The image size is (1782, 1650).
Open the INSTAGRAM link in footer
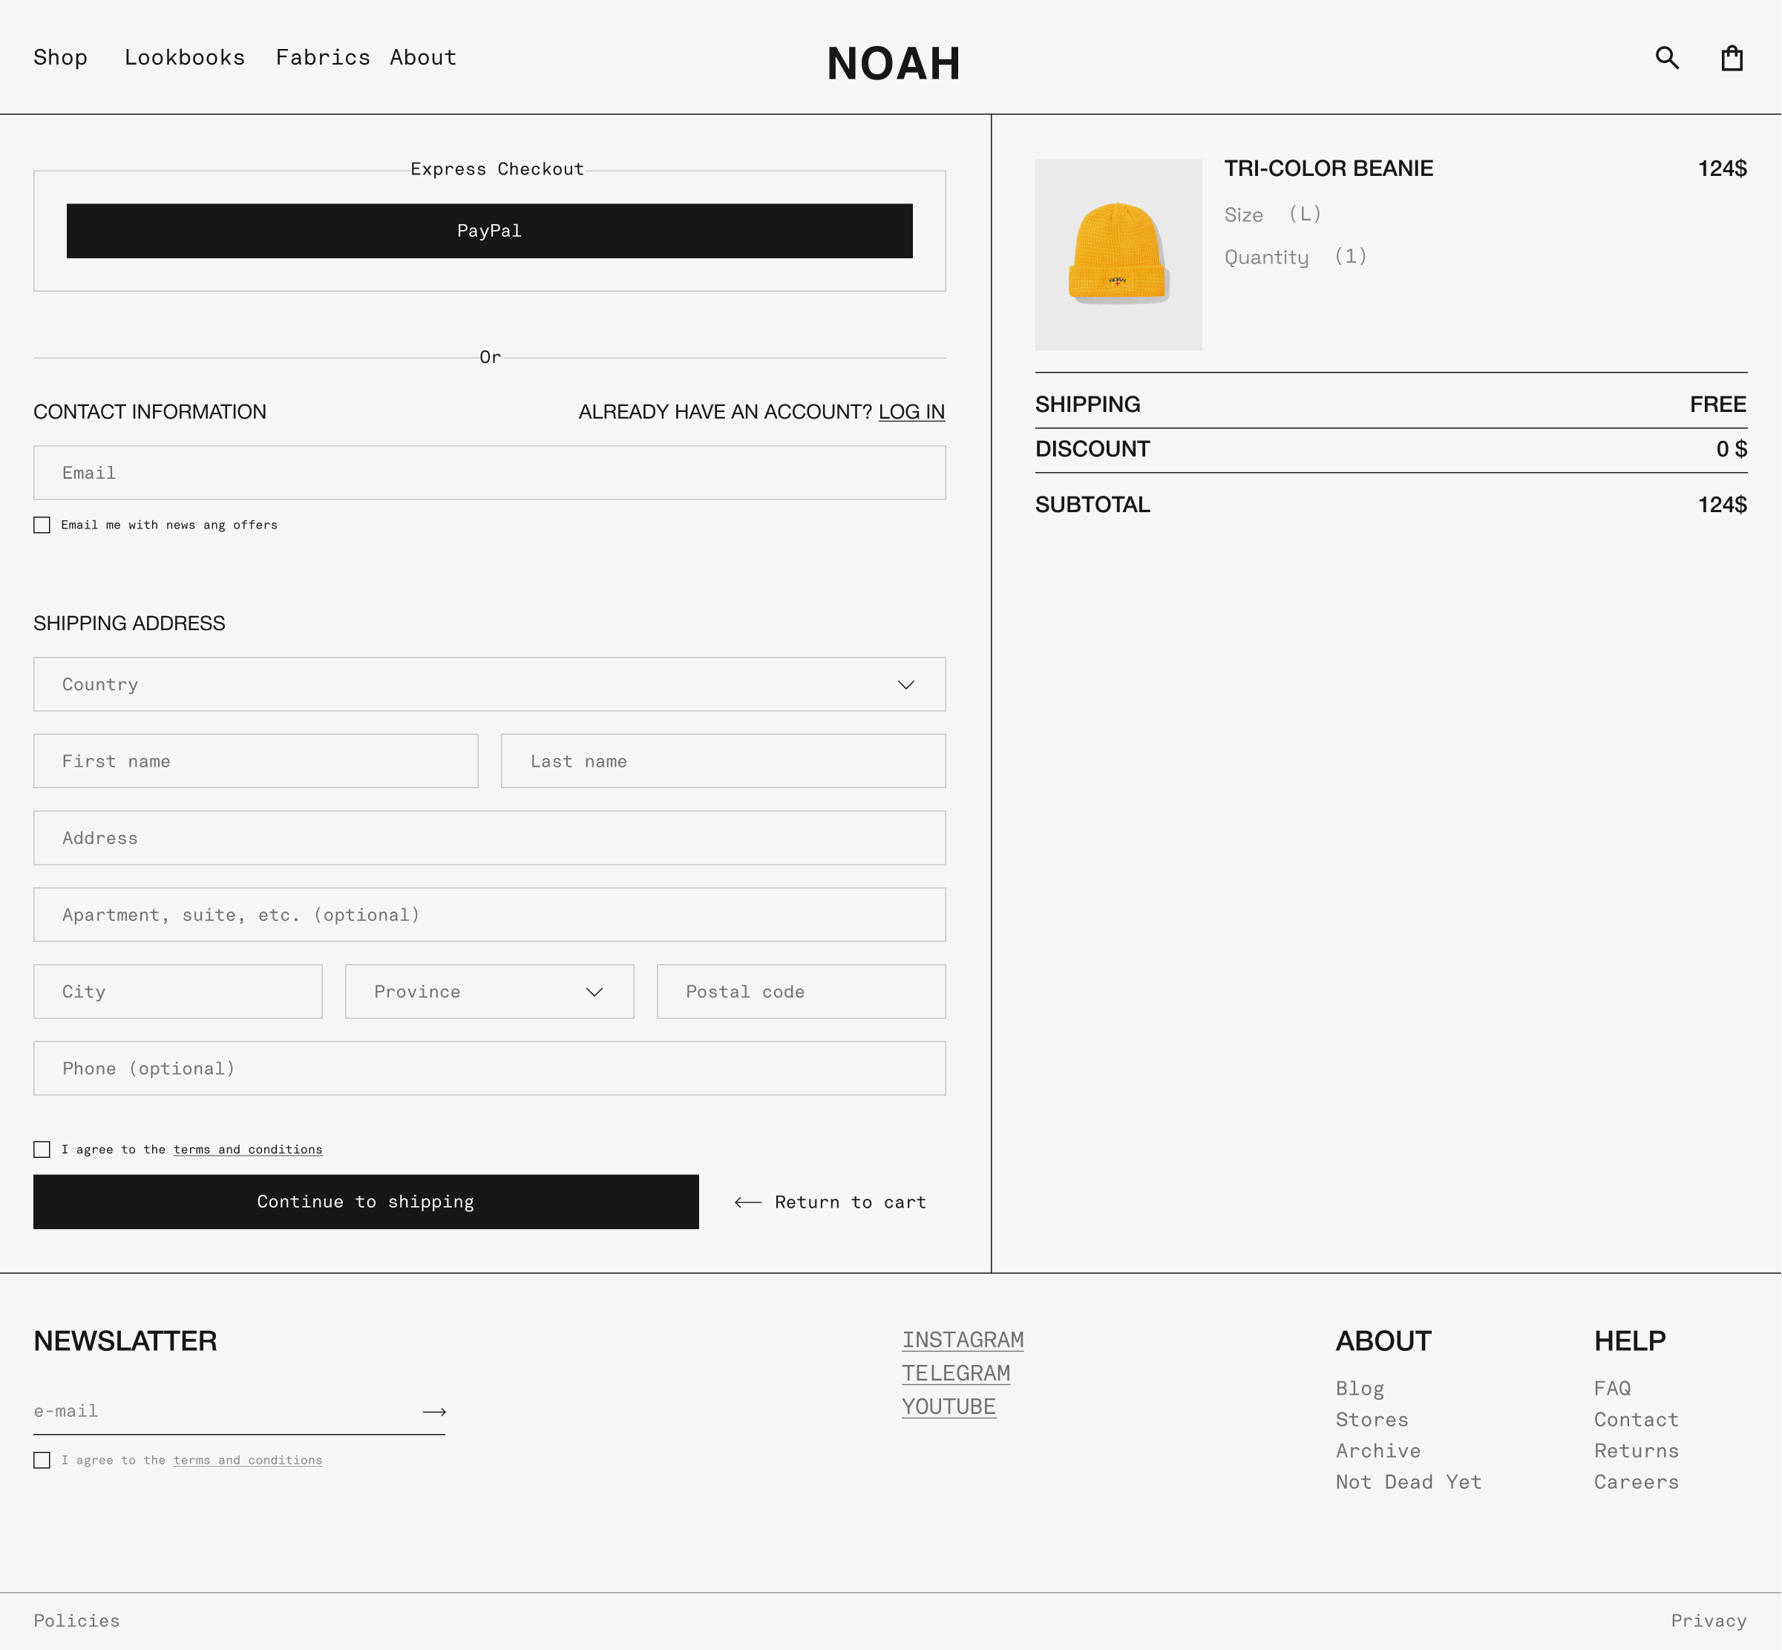point(962,1340)
